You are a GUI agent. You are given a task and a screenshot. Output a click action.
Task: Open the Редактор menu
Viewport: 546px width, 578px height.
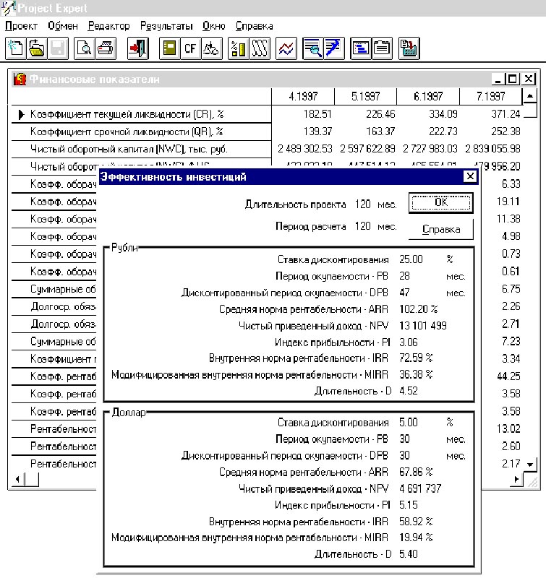pos(108,26)
